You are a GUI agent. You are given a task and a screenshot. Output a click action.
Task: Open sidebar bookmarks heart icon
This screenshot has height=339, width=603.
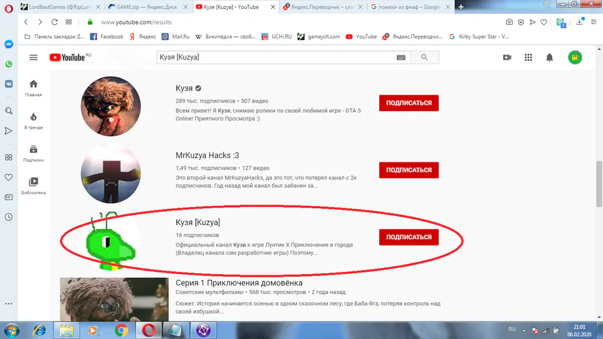coord(9,177)
